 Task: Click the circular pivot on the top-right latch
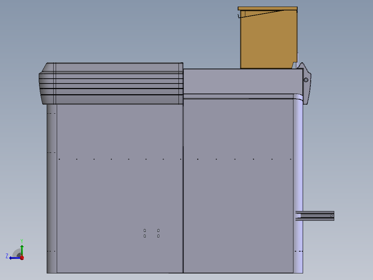click(x=306, y=80)
